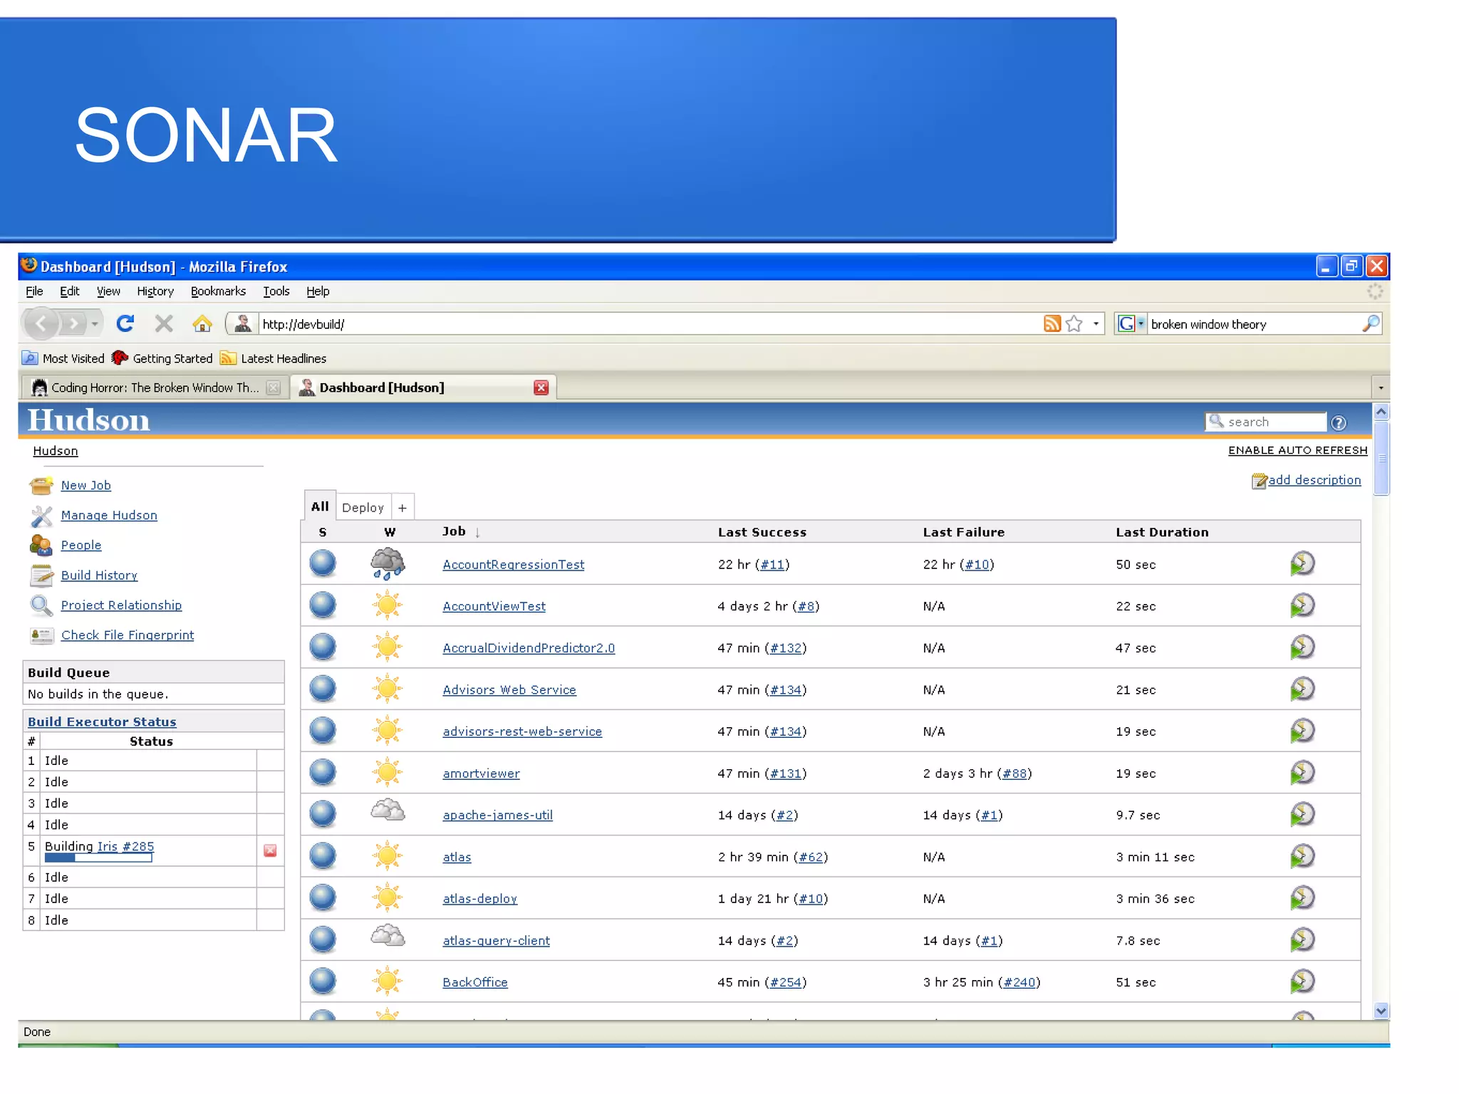This screenshot has width=1459, height=1094.
Task: Click the Iris #285 build progress bar
Action: point(98,858)
